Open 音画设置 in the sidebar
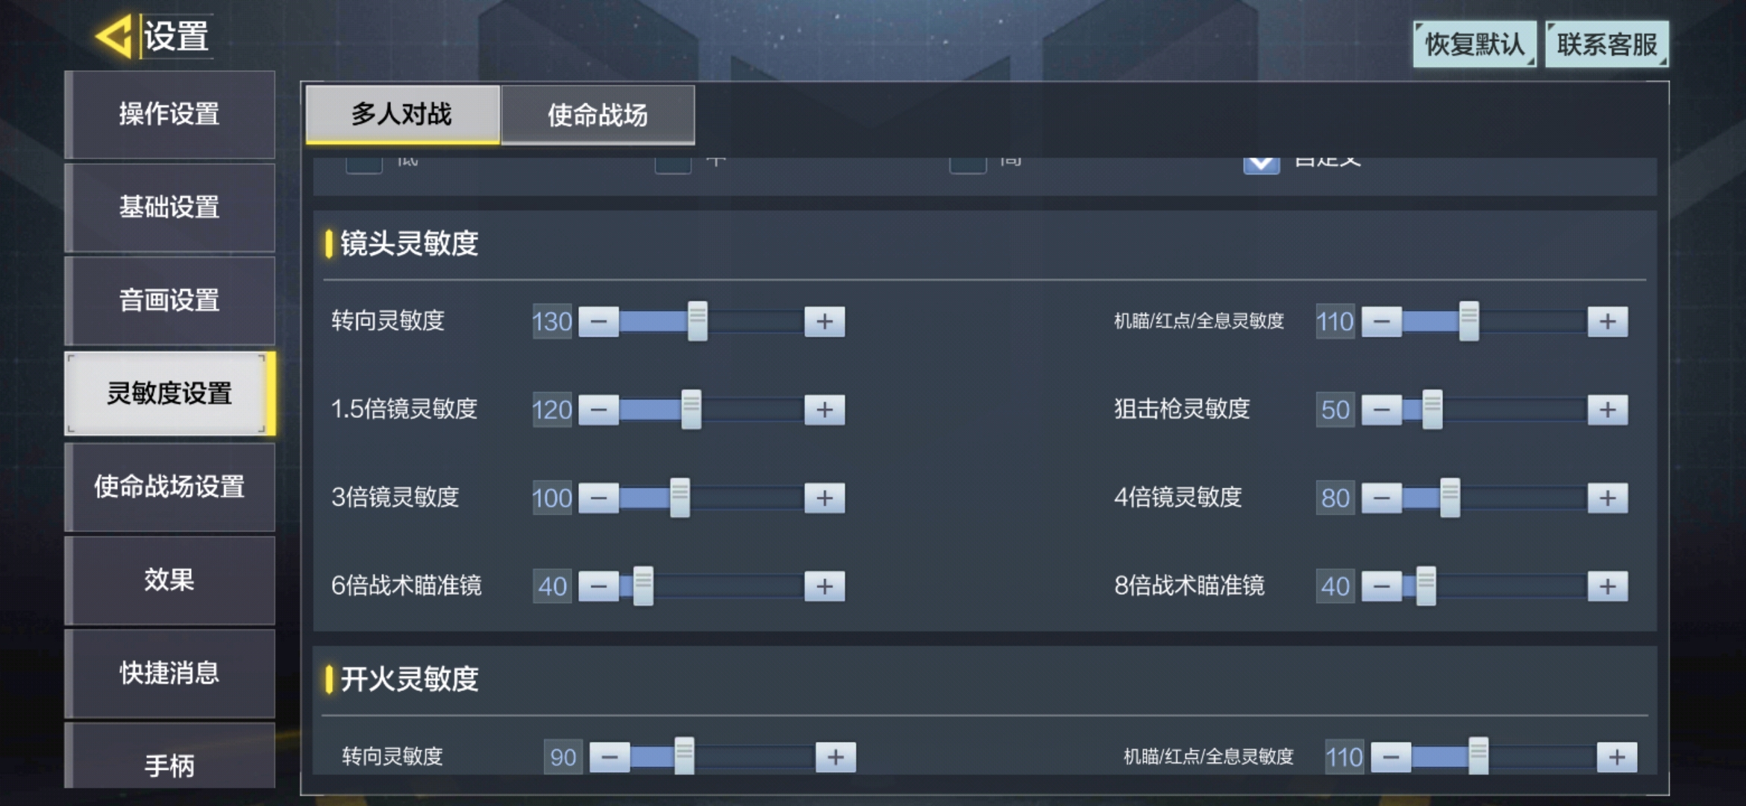Screen dimensions: 1746x806 point(169,301)
